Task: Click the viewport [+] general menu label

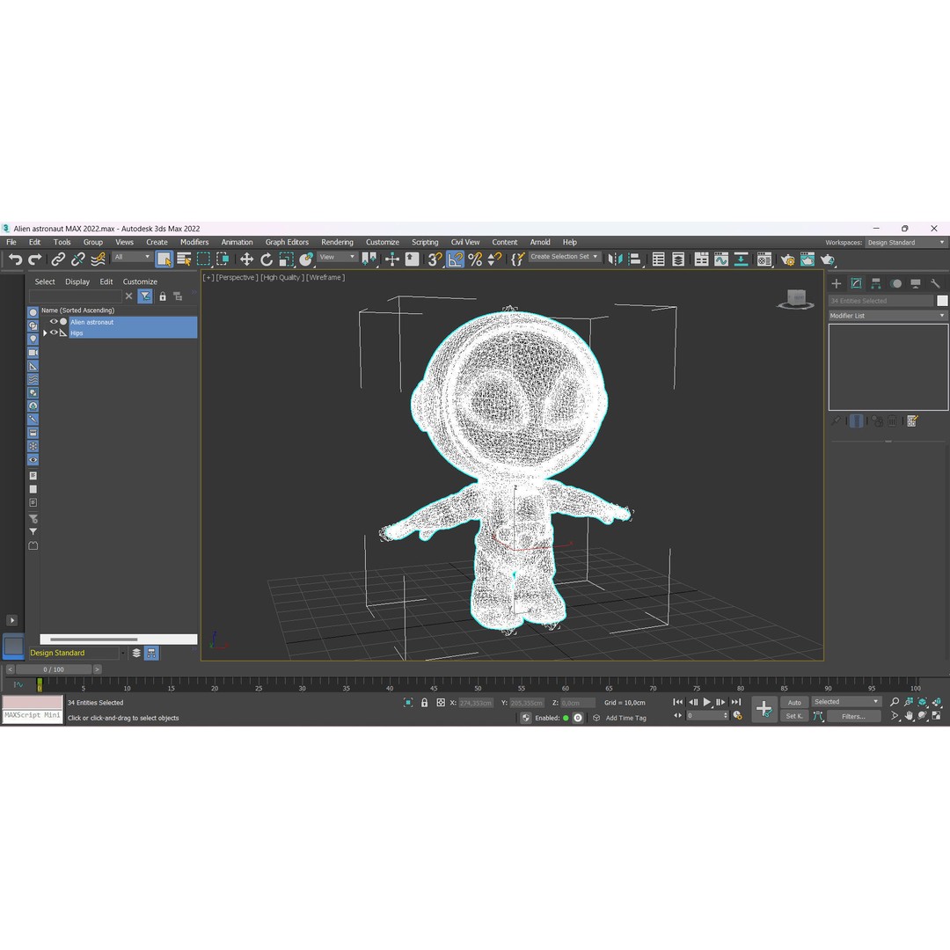Action: 208,277
